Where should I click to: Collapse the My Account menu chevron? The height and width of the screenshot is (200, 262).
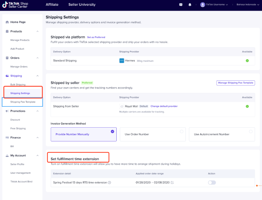point(37,156)
